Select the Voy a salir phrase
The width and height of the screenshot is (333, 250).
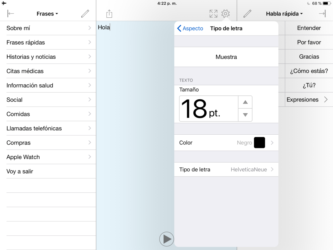[x=49, y=171]
